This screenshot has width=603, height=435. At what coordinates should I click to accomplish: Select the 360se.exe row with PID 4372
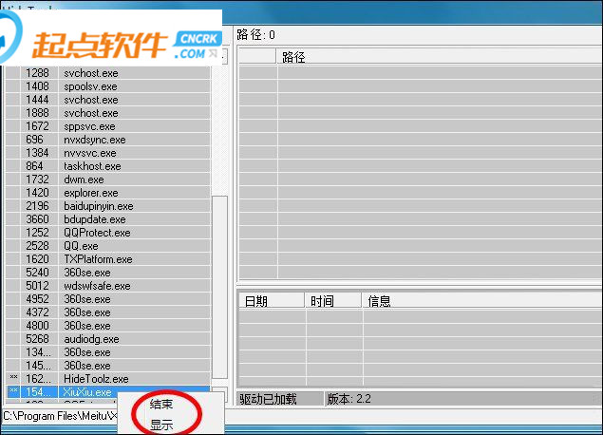click(x=108, y=312)
